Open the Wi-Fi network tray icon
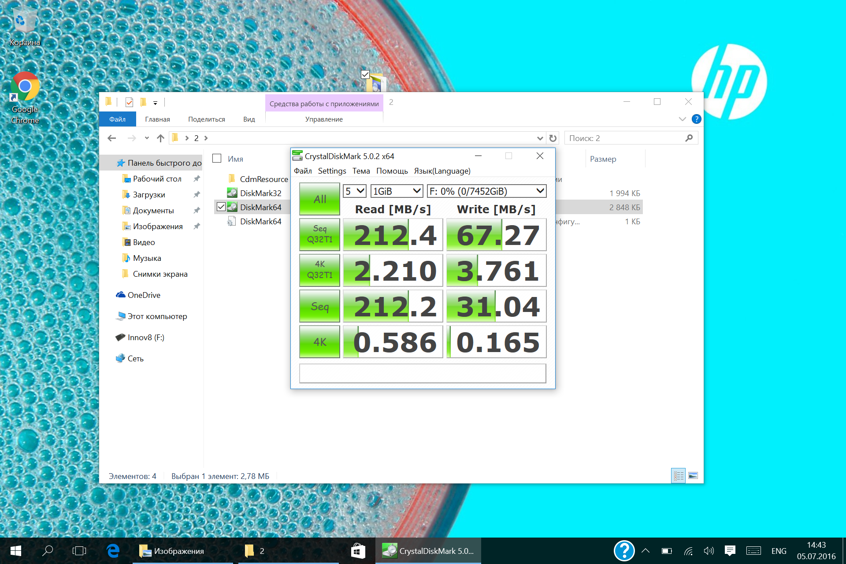This screenshot has height=564, width=846. pyautogui.click(x=688, y=551)
